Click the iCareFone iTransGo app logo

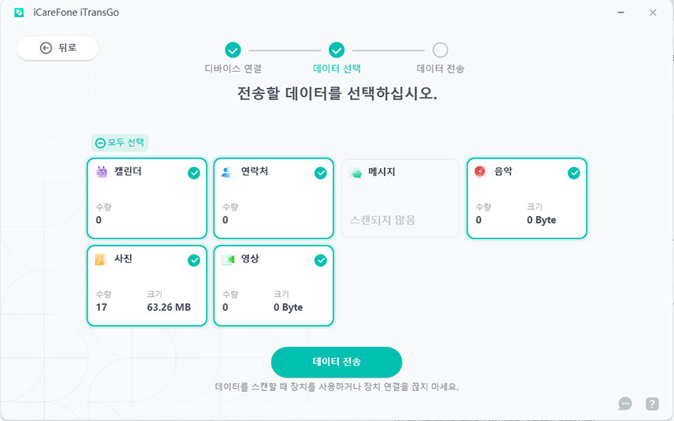click(19, 13)
